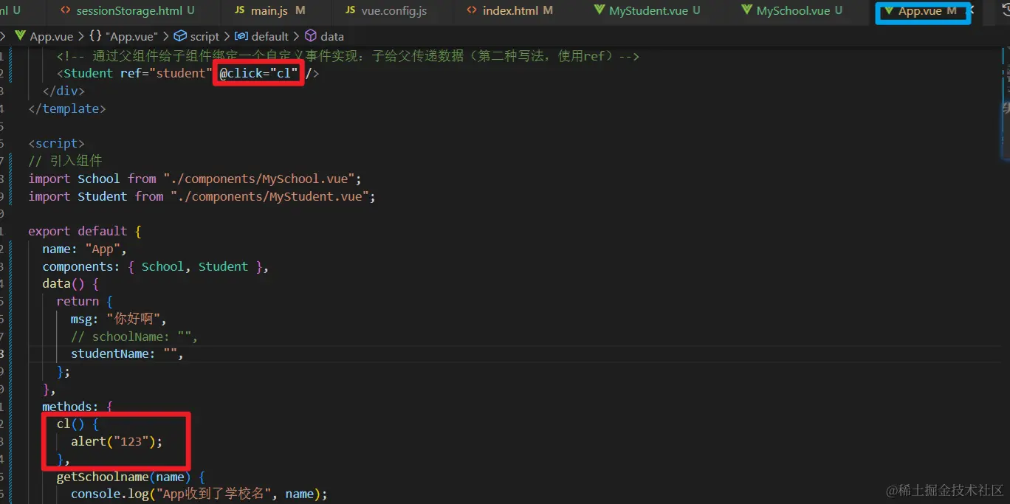The width and height of the screenshot is (1010, 504).
Task: Open the main.js editor tab
Action: (269, 11)
